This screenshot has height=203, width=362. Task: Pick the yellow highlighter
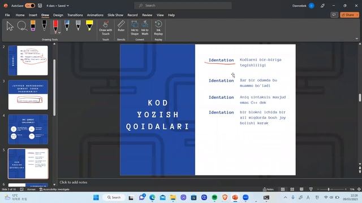[x=89, y=25]
